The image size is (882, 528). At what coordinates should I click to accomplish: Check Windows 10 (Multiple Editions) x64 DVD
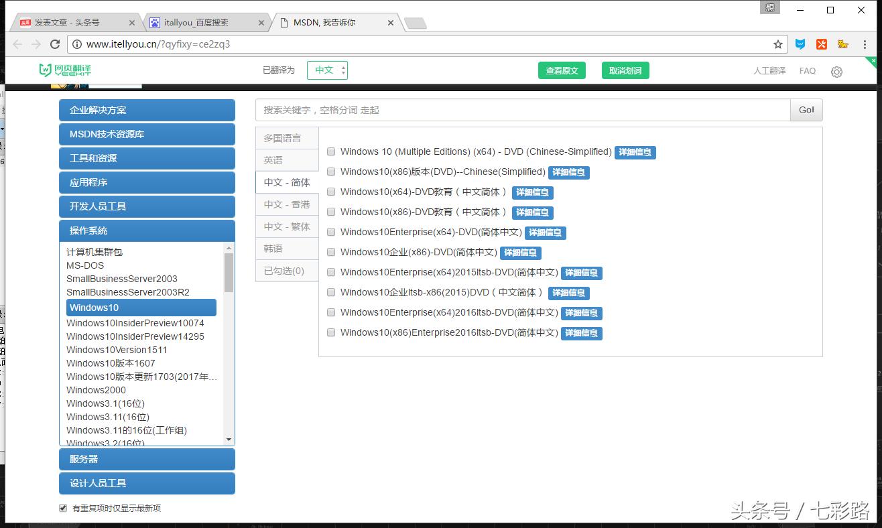331,151
